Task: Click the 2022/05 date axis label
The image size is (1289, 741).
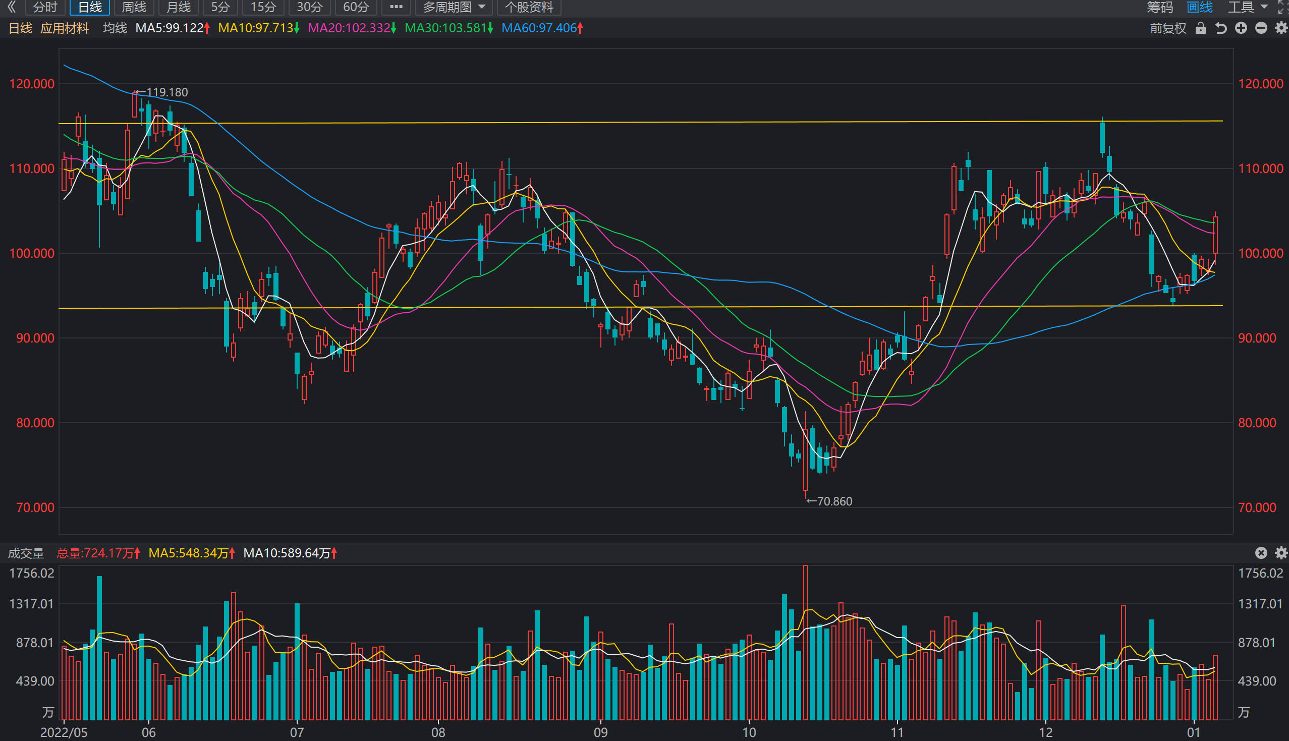Action: [x=64, y=732]
